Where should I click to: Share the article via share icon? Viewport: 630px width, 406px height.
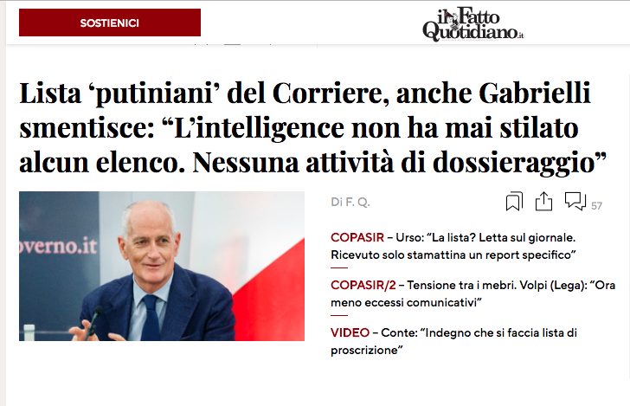point(543,202)
